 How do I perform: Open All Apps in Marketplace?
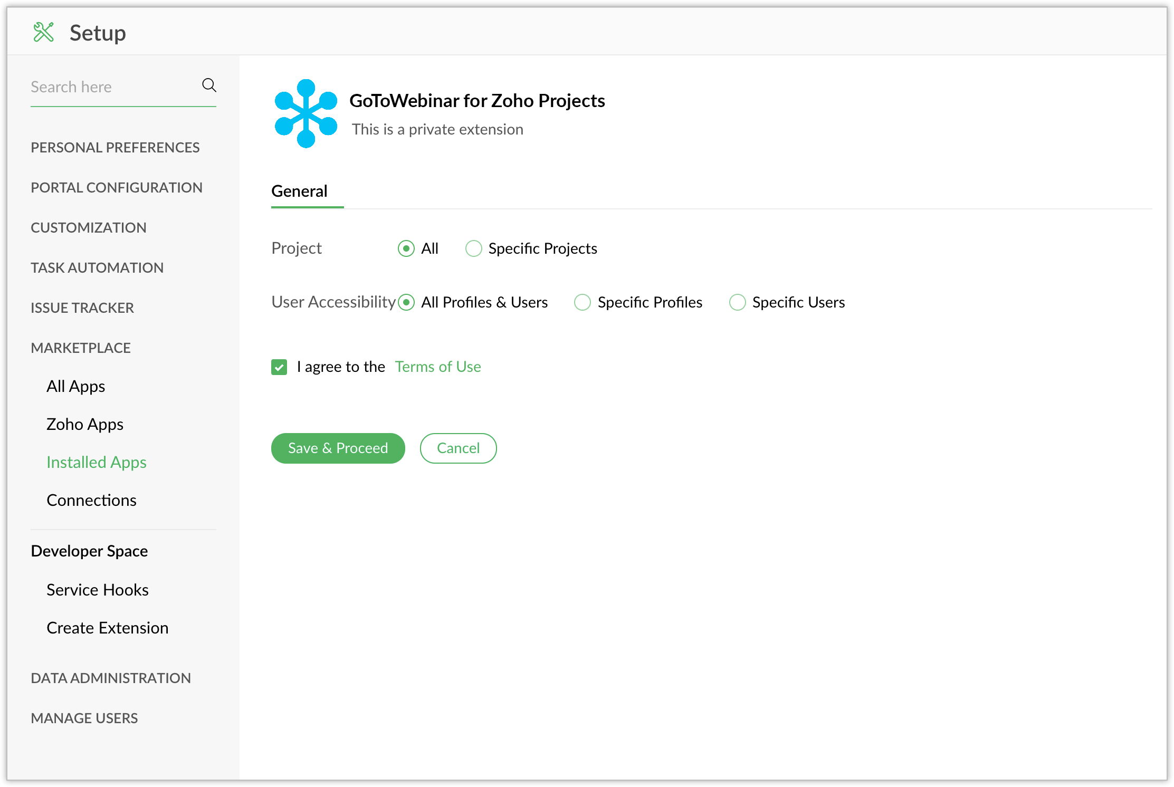point(75,386)
